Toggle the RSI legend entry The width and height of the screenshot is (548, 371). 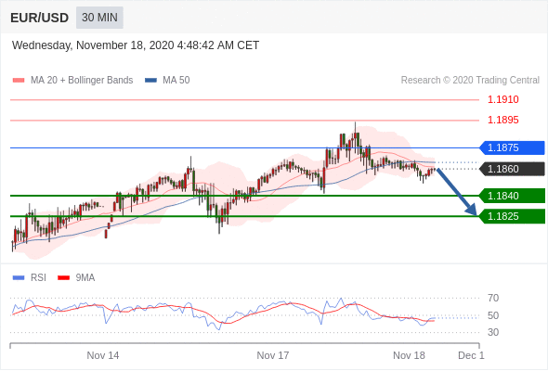click(30, 278)
